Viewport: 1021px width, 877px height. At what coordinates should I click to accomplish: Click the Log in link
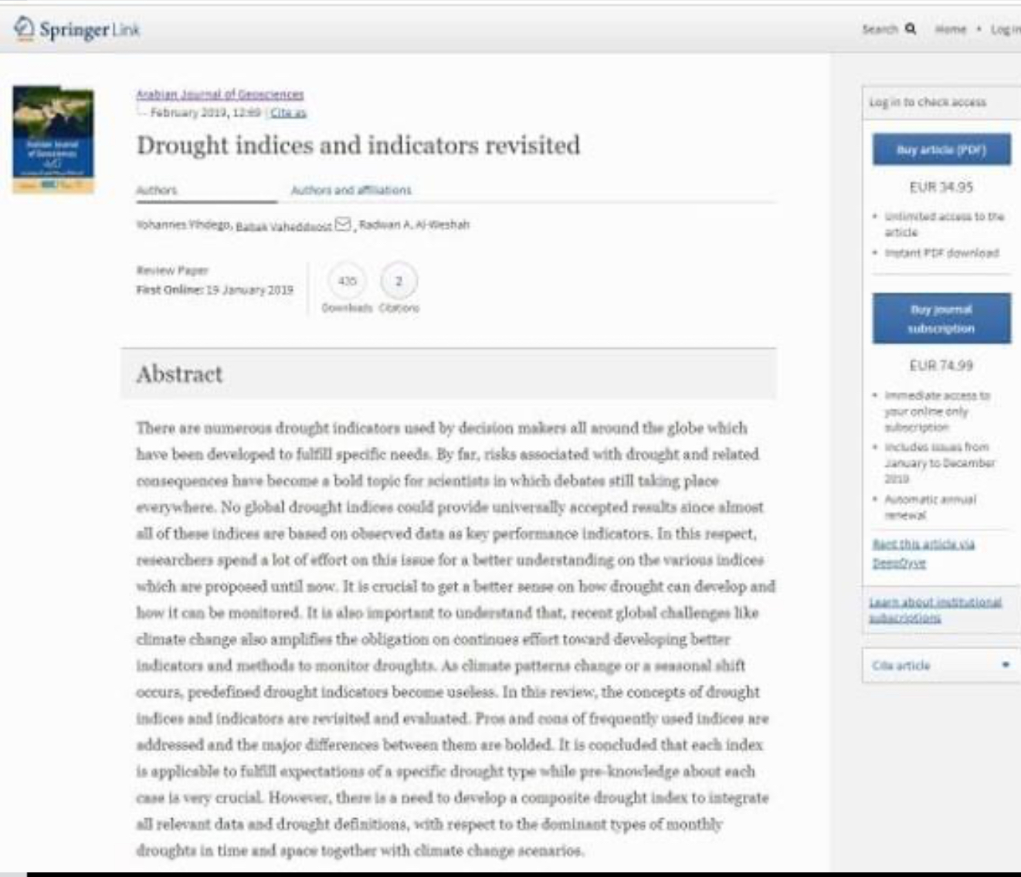pyautogui.click(x=1006, y=29)
